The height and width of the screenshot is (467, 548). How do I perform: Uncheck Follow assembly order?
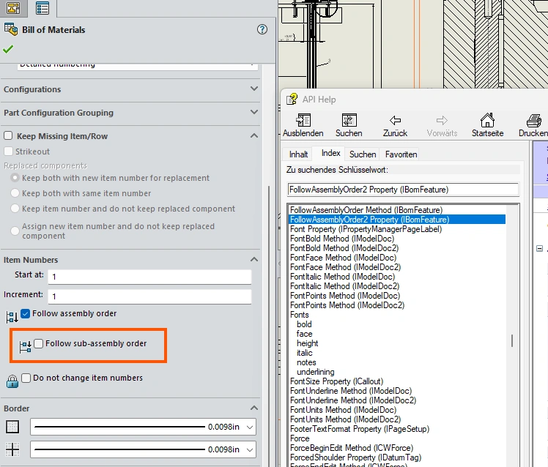point(26,313)
